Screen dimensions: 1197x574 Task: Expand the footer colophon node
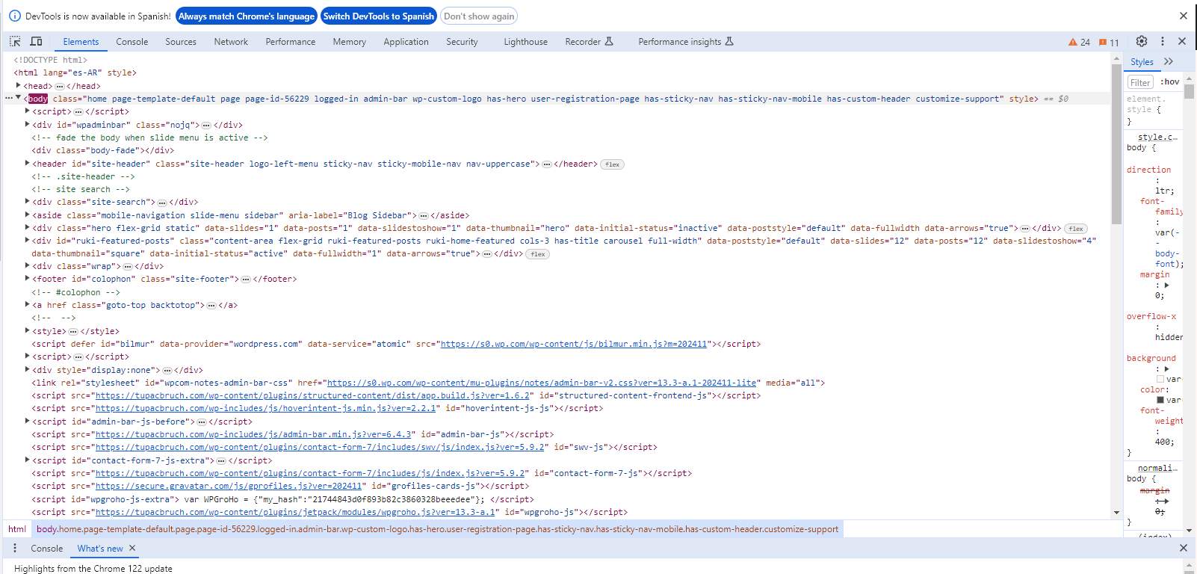tap(28, 279)
